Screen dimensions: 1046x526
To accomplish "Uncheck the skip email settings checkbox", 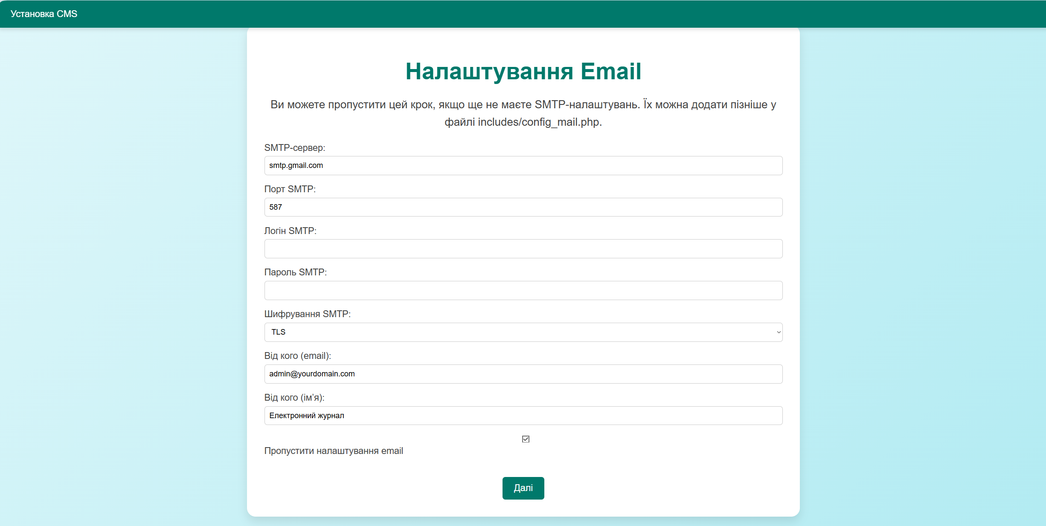I will pyautogui.click(x=526, y=439).
